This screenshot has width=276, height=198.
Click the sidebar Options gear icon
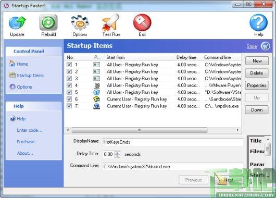click(x=12, y=86)
